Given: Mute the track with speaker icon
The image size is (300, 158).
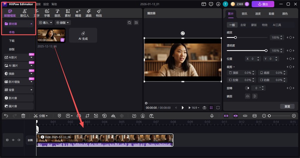Looking at the screenshot, I should tap(19, 140).
